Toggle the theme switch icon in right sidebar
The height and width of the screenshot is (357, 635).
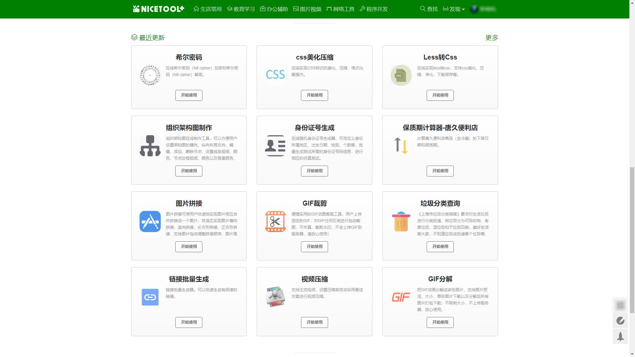[x=620, y=321]
